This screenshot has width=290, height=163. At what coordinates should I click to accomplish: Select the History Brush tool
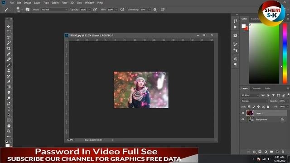[9, 76]
